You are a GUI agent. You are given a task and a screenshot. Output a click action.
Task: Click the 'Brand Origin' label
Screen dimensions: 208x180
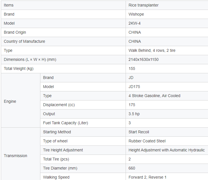[15, 32]
